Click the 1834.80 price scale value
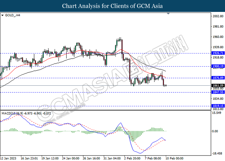The height and width of the screenshot is (161, 225). tap(218, 99)
